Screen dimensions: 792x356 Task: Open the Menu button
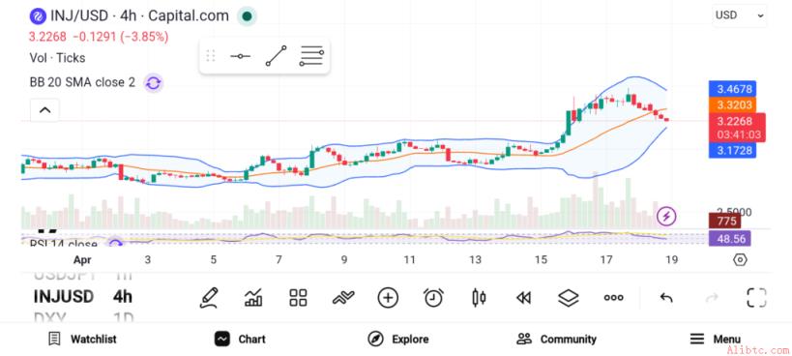[715, 339]
